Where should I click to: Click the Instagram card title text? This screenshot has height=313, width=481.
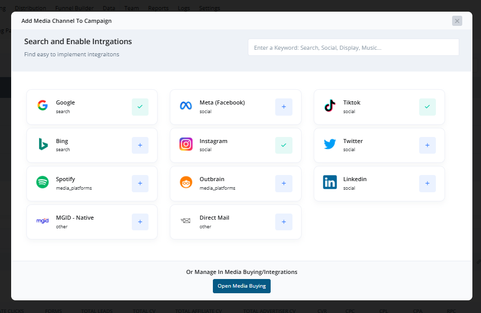(x=213, y=141)
